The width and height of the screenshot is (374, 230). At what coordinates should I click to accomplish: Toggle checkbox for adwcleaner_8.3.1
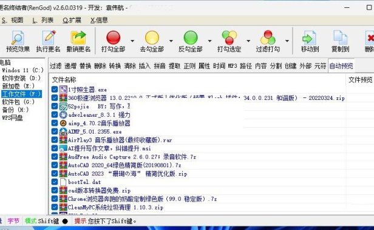(55, 114)
